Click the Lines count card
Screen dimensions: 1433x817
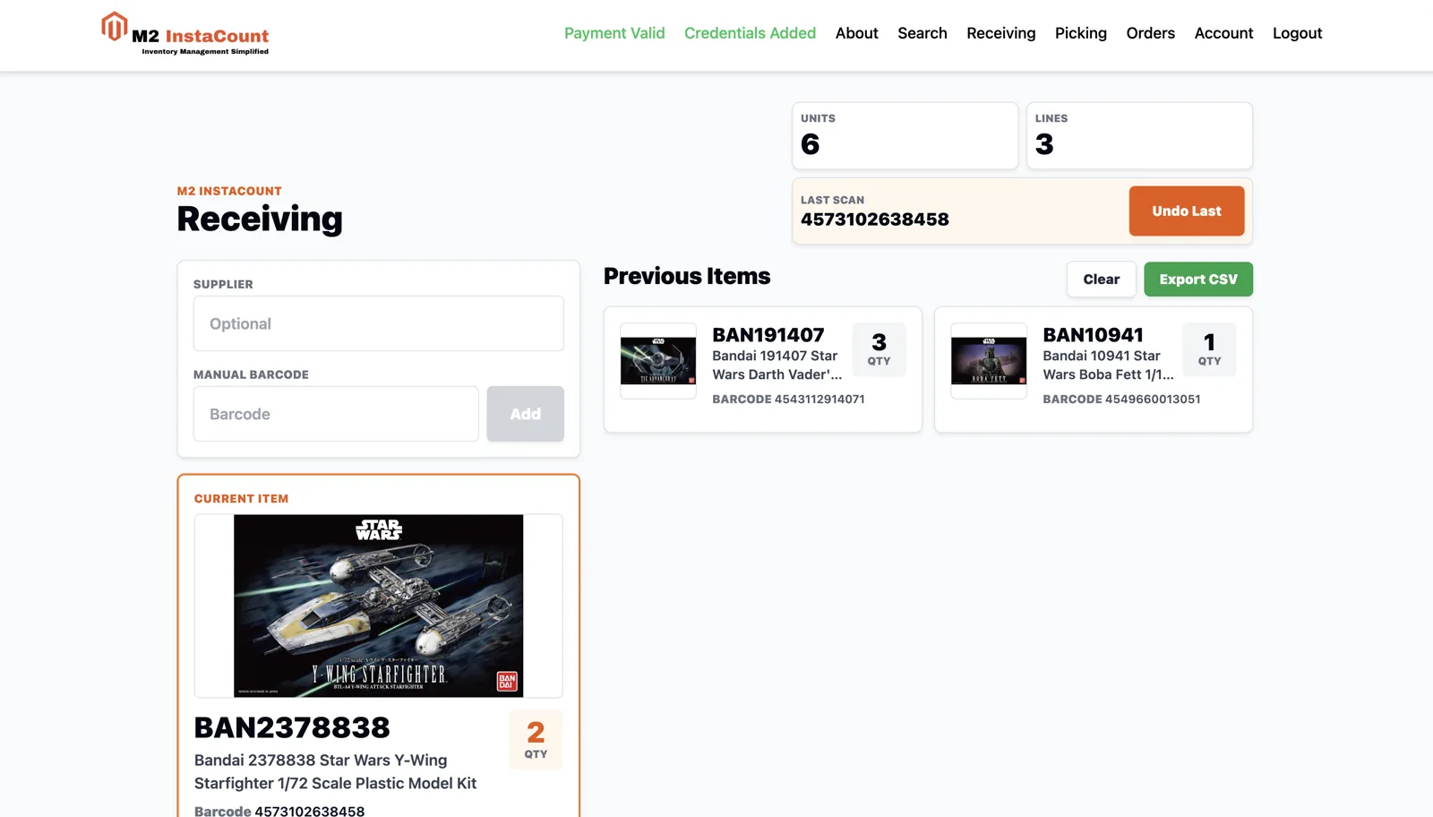(x=1139, y=135)
